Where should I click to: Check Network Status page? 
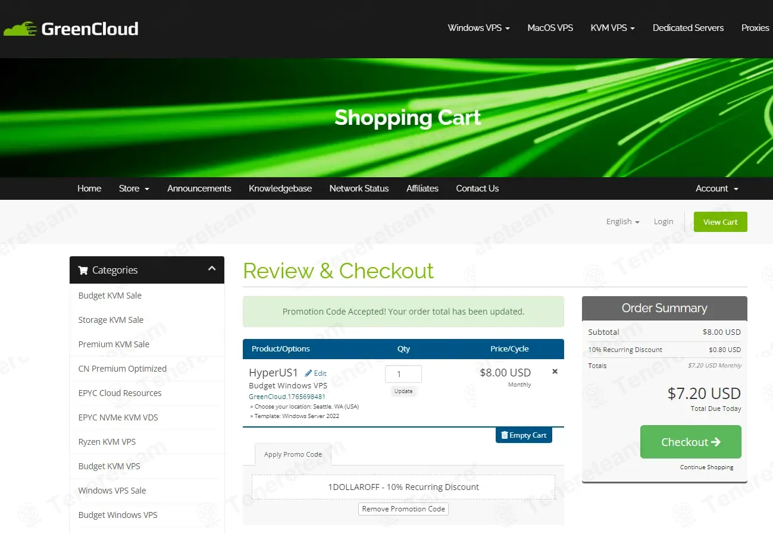tap(359, 189)
